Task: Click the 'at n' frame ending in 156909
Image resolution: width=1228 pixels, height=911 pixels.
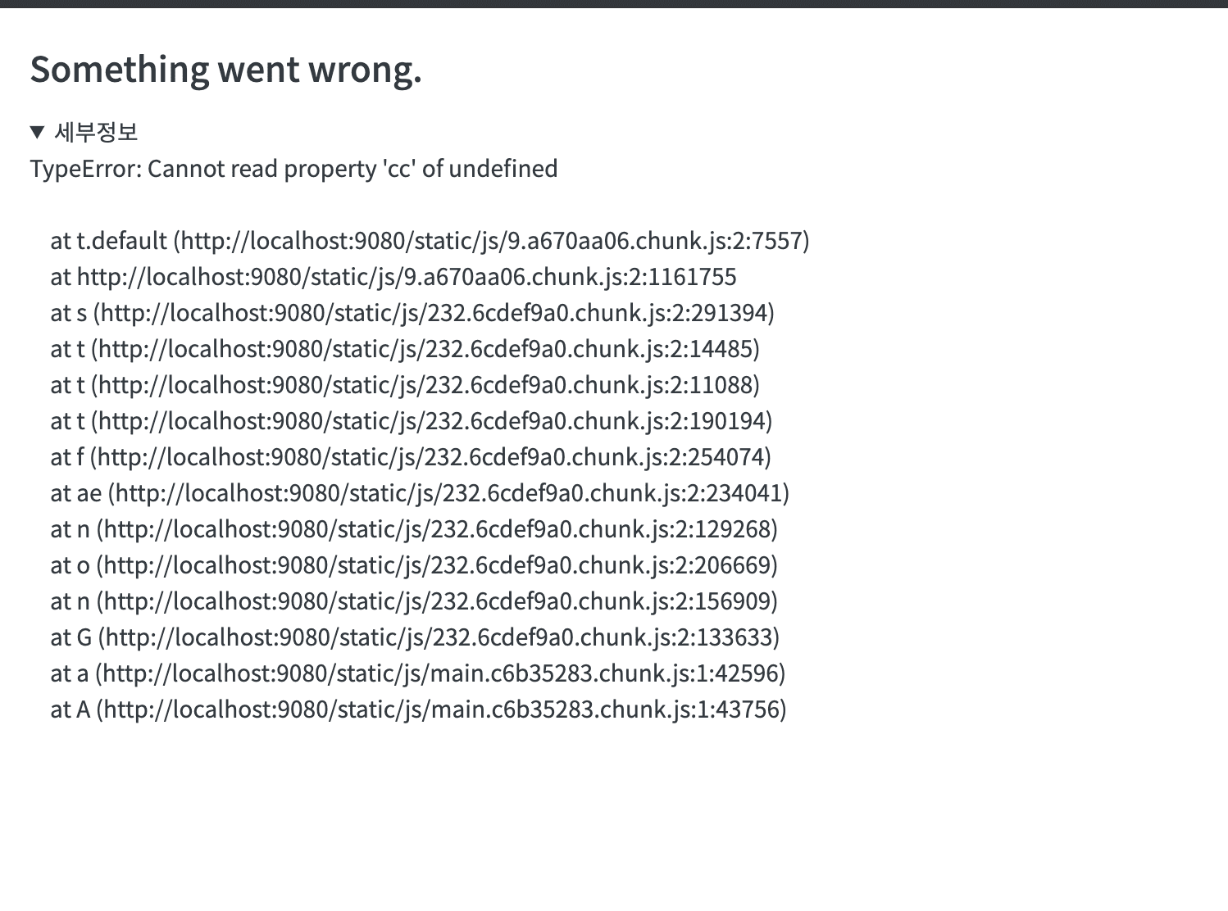Action: [414, 601]
